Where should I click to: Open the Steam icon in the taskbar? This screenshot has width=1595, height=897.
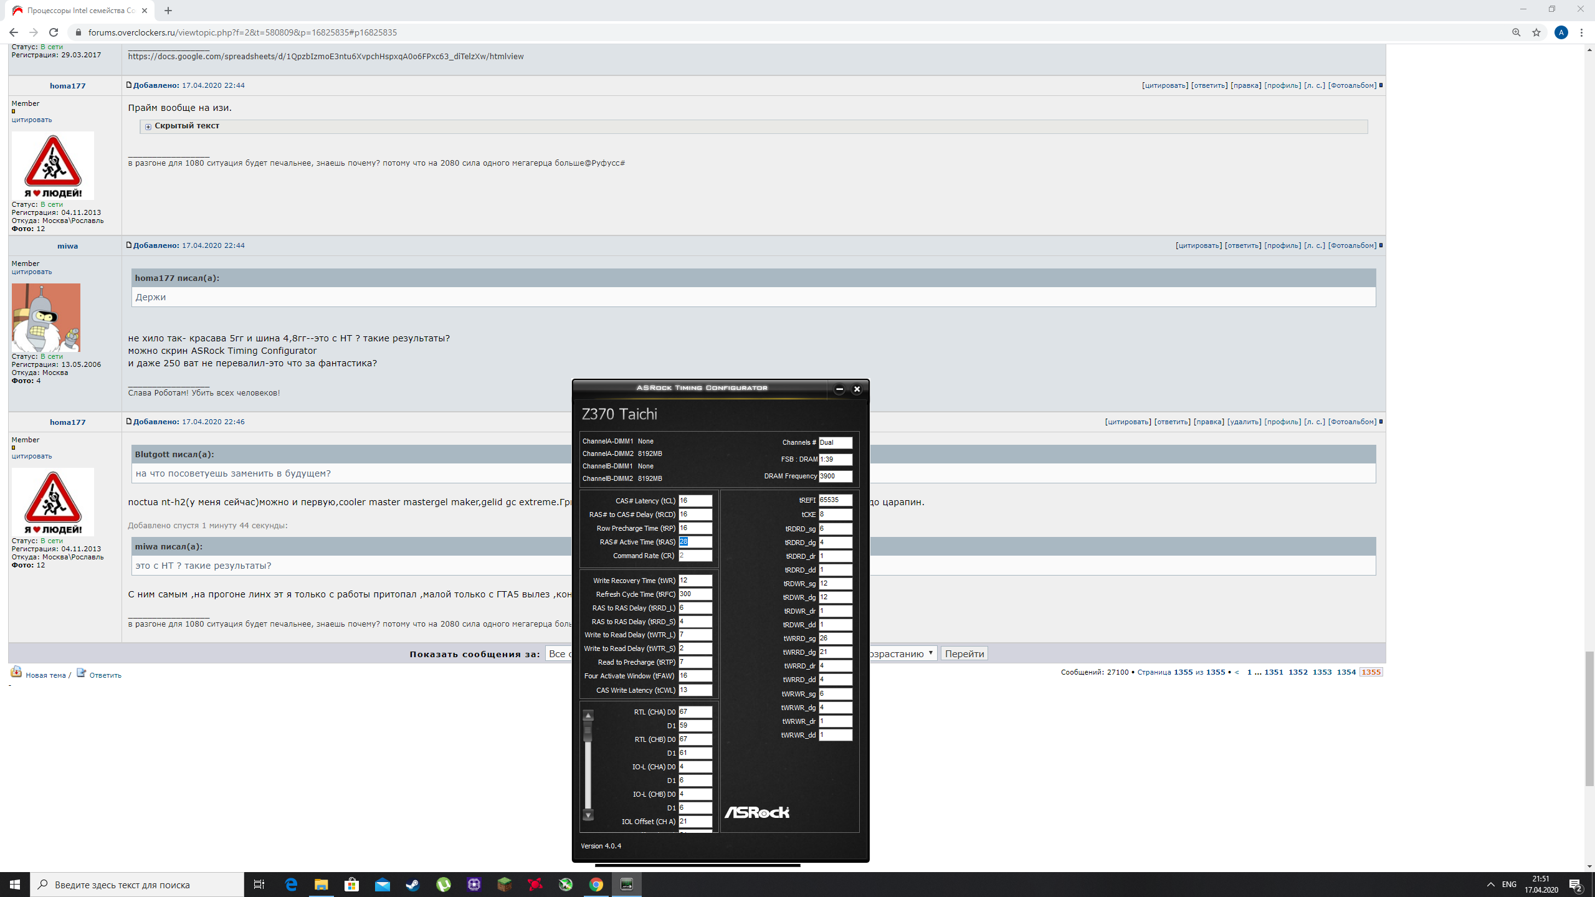(412, 885)
